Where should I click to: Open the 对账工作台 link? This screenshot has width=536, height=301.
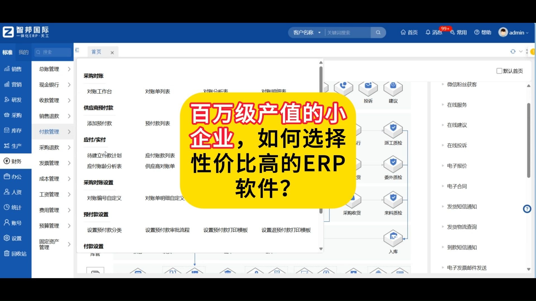coord(99,91)
